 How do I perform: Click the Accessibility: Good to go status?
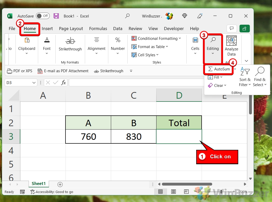[x=52, y=192]
